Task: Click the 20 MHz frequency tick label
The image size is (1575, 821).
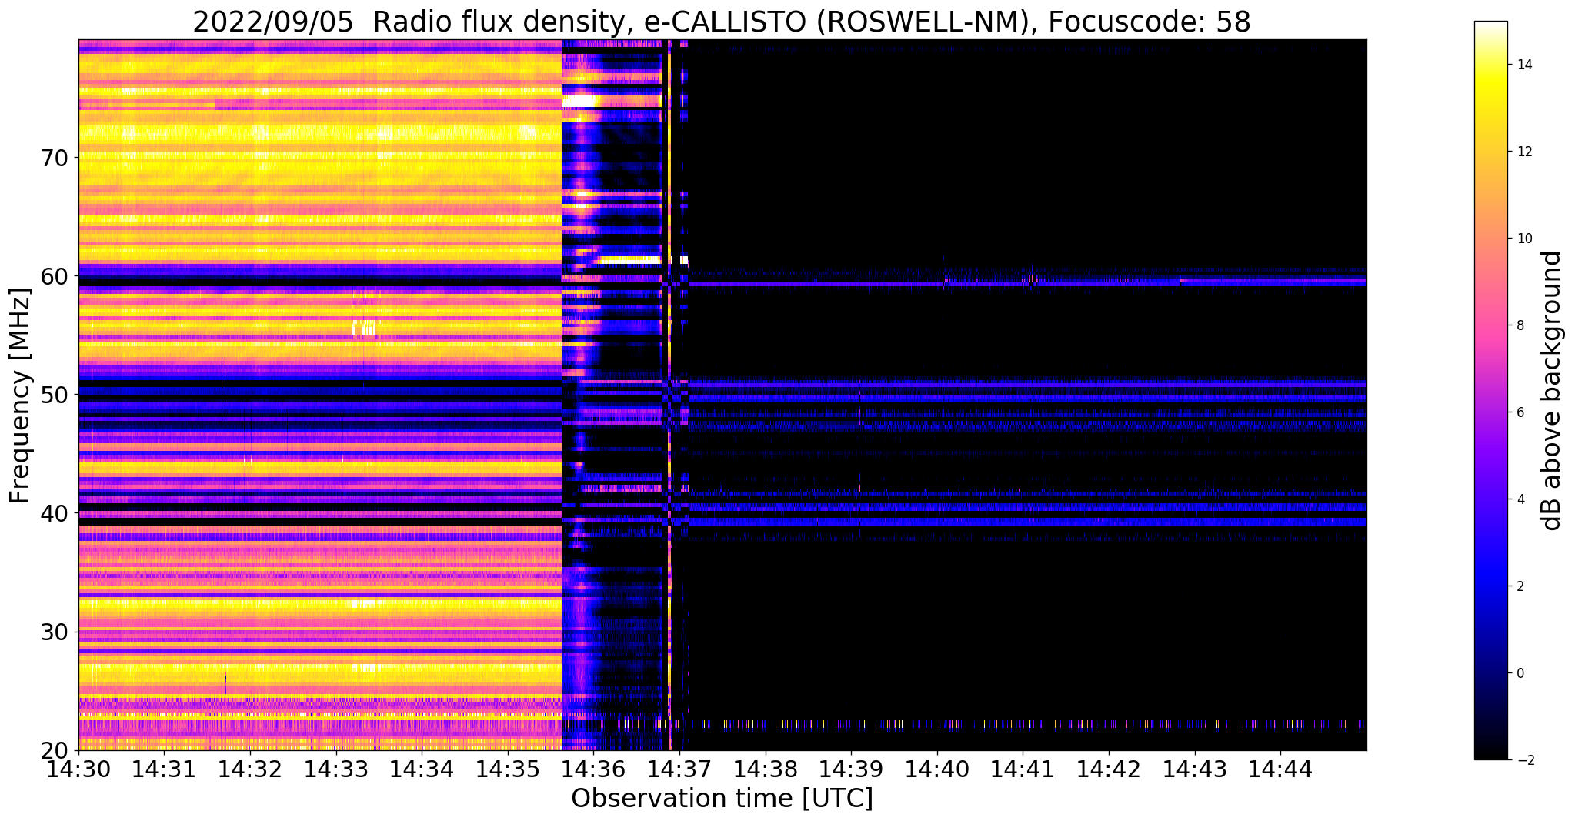Action: click(54, 750)
